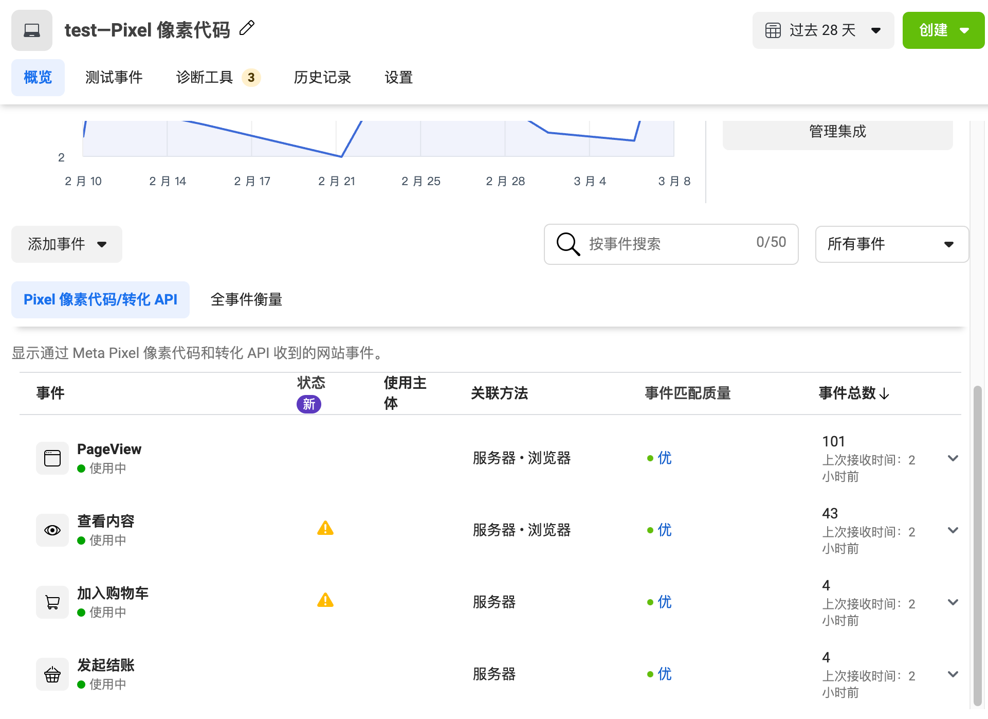Select the Pixel 像素代码/转化 API tab

point(100,300)
